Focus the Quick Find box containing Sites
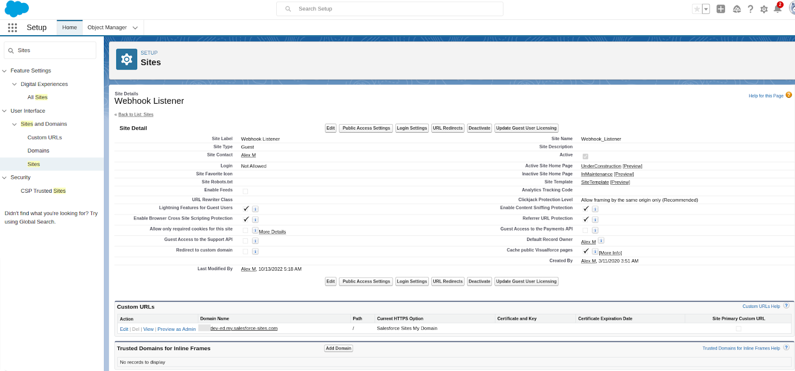795x371 pixels. (50, 51)
